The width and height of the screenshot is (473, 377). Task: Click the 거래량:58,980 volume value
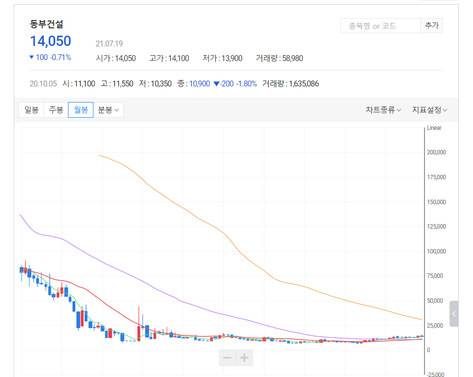point(279,58)
